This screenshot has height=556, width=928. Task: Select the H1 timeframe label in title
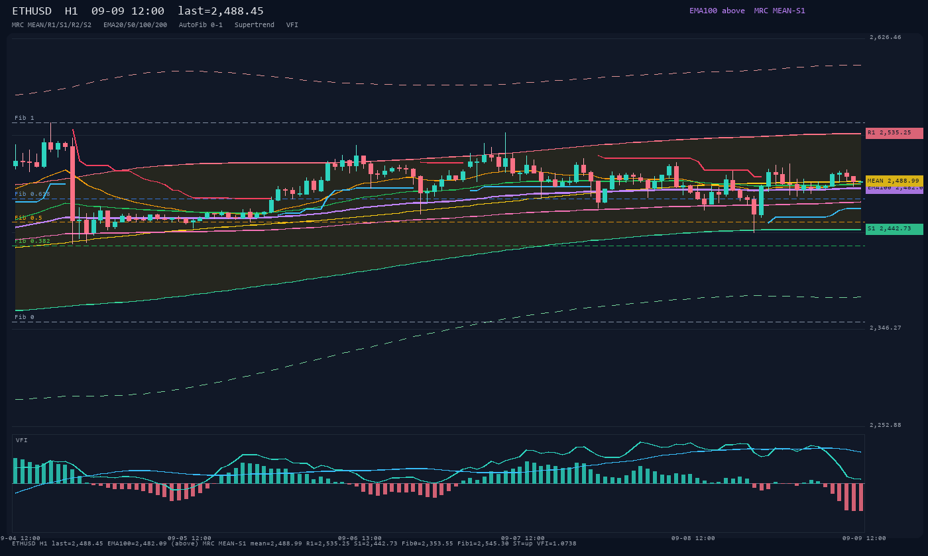72,11
